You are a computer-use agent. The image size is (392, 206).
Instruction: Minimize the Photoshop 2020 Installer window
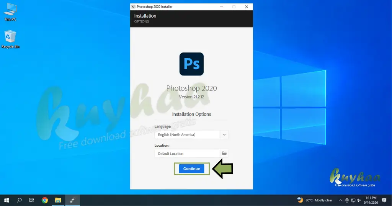click(222, 7)
